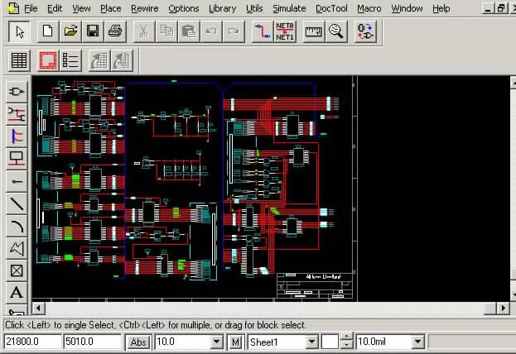The image size is (516, 354).
Task: Select the draw arc tool
Action: [17, 226]
